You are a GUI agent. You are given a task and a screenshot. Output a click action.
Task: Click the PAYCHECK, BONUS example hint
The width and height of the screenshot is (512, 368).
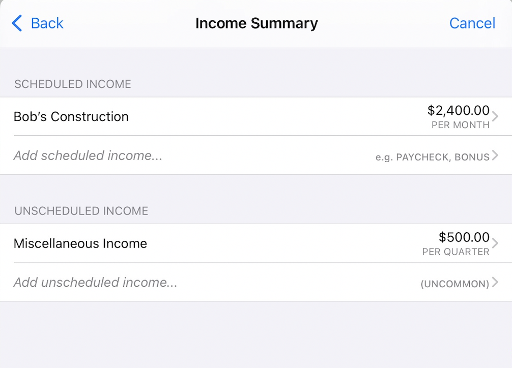point(432,157)
